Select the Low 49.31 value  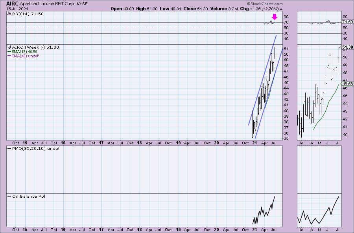170,9
